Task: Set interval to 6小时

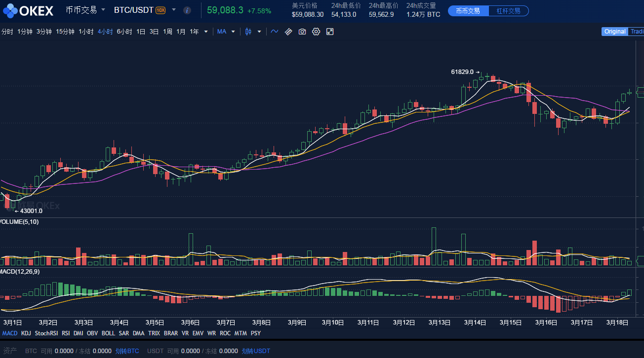Action: (124, 32)
